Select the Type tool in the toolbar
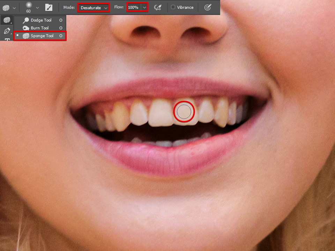 [x=7, y=39]
